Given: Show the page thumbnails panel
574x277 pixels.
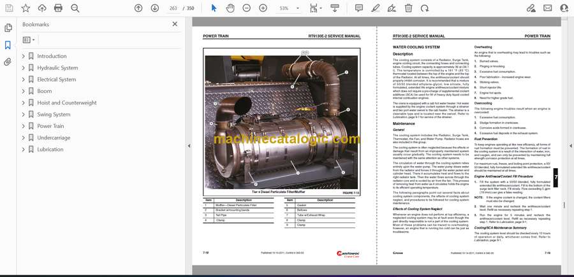Looking at the screenshot, I should click(8, 28).
